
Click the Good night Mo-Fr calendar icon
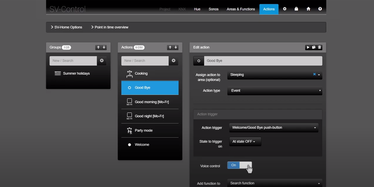[129, 116]
